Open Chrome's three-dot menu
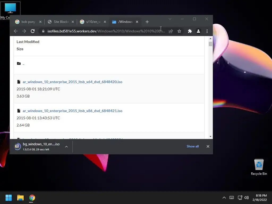Screen dimensions: 272x204 [207, 31]
